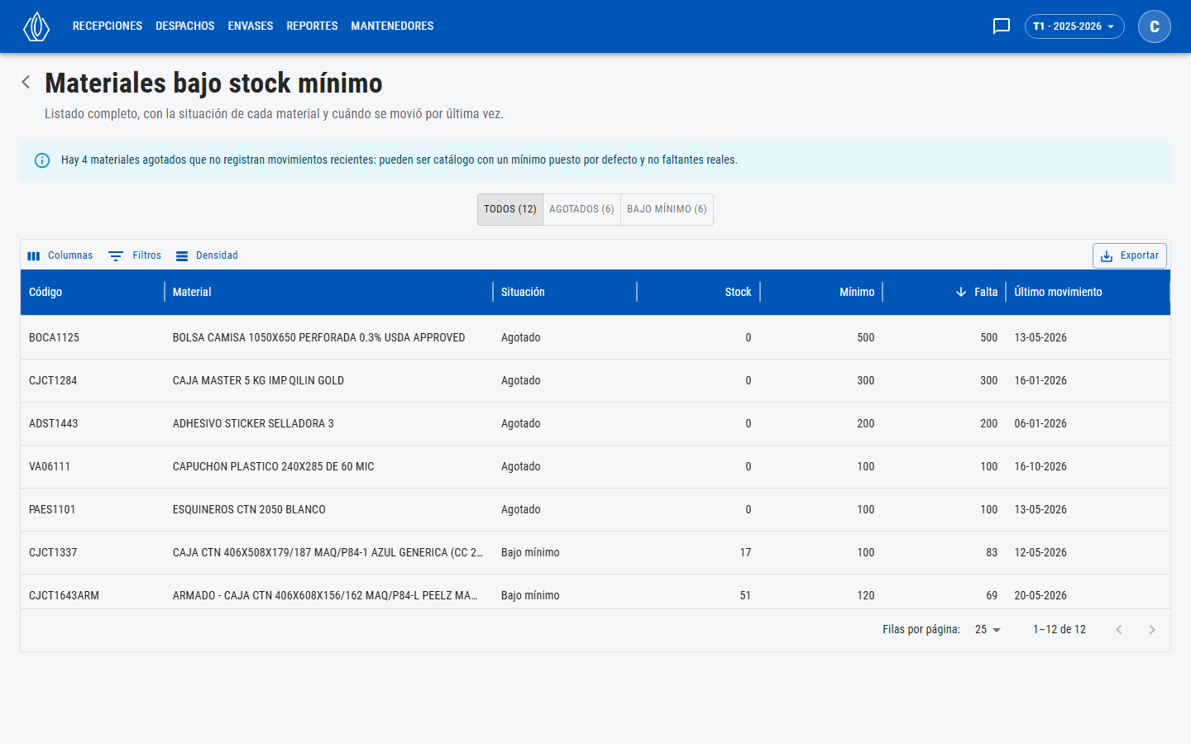Select the PAES1101 code cell
This screenshot has width=1191, height=744.
pyautogui.click(x=52, y=509)
